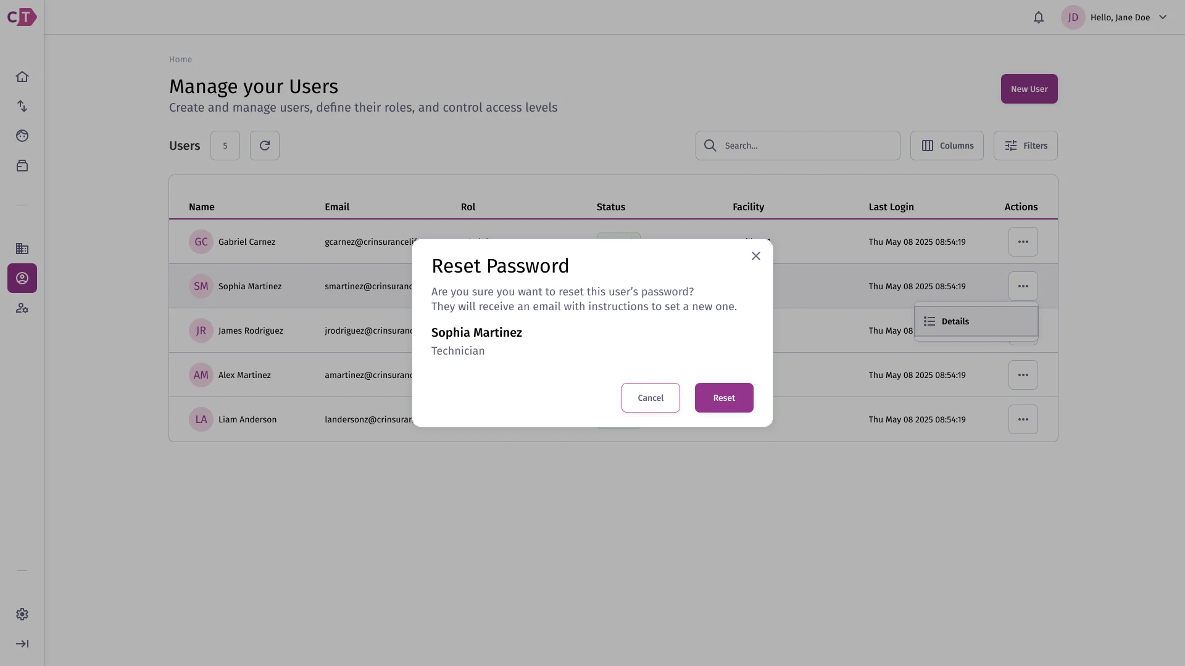Screen dimensions: 1185x666
Task: Open the Home icon in sidebar
Action: click(22, 76)
